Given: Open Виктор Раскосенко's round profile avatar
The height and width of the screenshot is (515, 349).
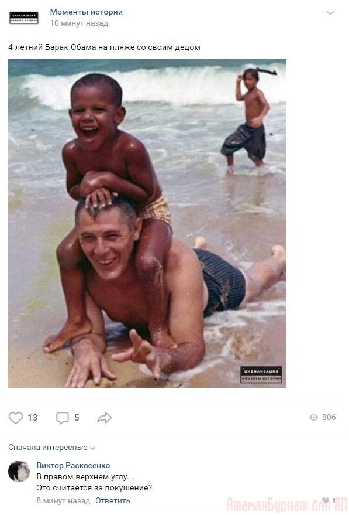Looking at the screenshot, I should tap(19, 471).
